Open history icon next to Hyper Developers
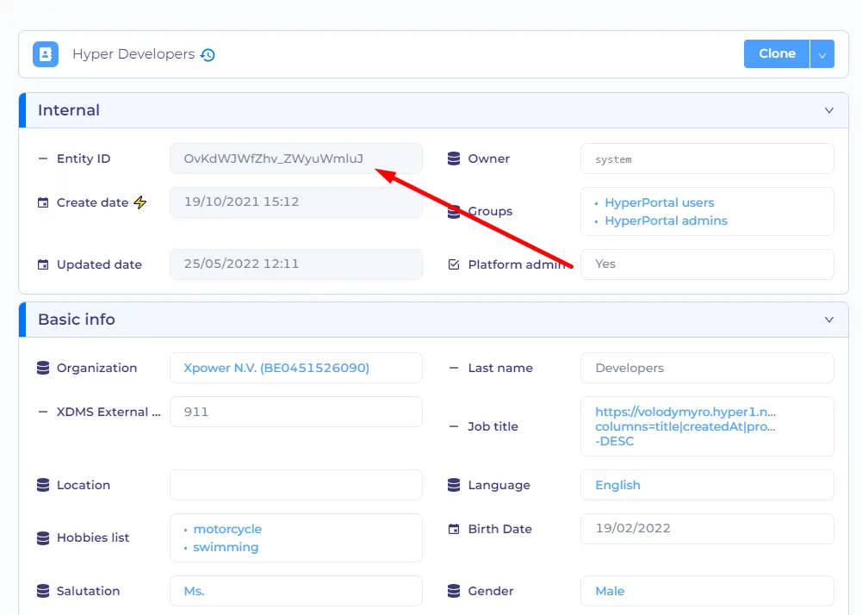The width and height of the screenshot is (862, 615). [x=208, y=55]
